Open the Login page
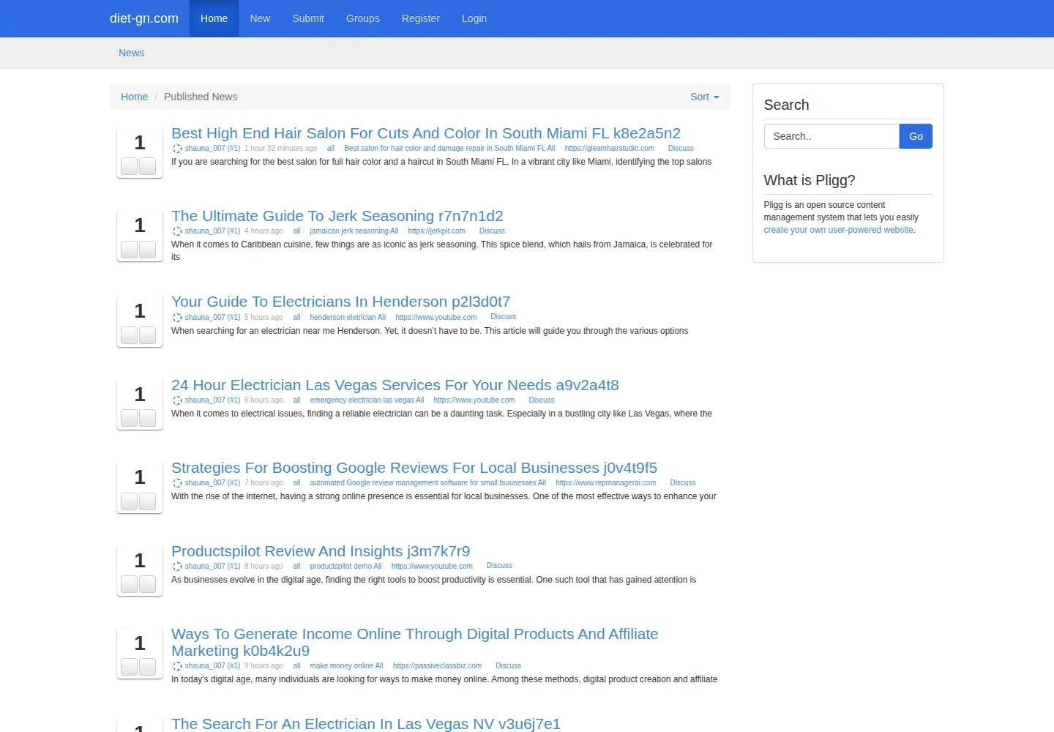The height and width of the screenshot is (732, 1054). 474,18
